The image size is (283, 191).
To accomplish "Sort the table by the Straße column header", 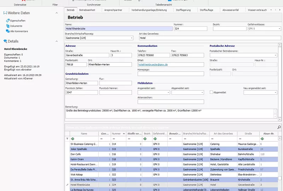I will [248, 134].
